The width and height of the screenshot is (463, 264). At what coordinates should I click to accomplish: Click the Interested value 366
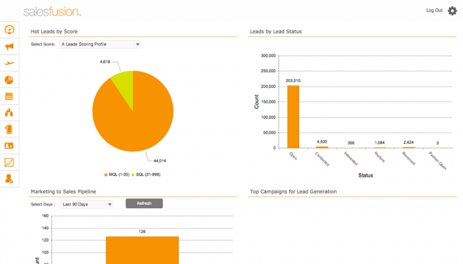351,143
